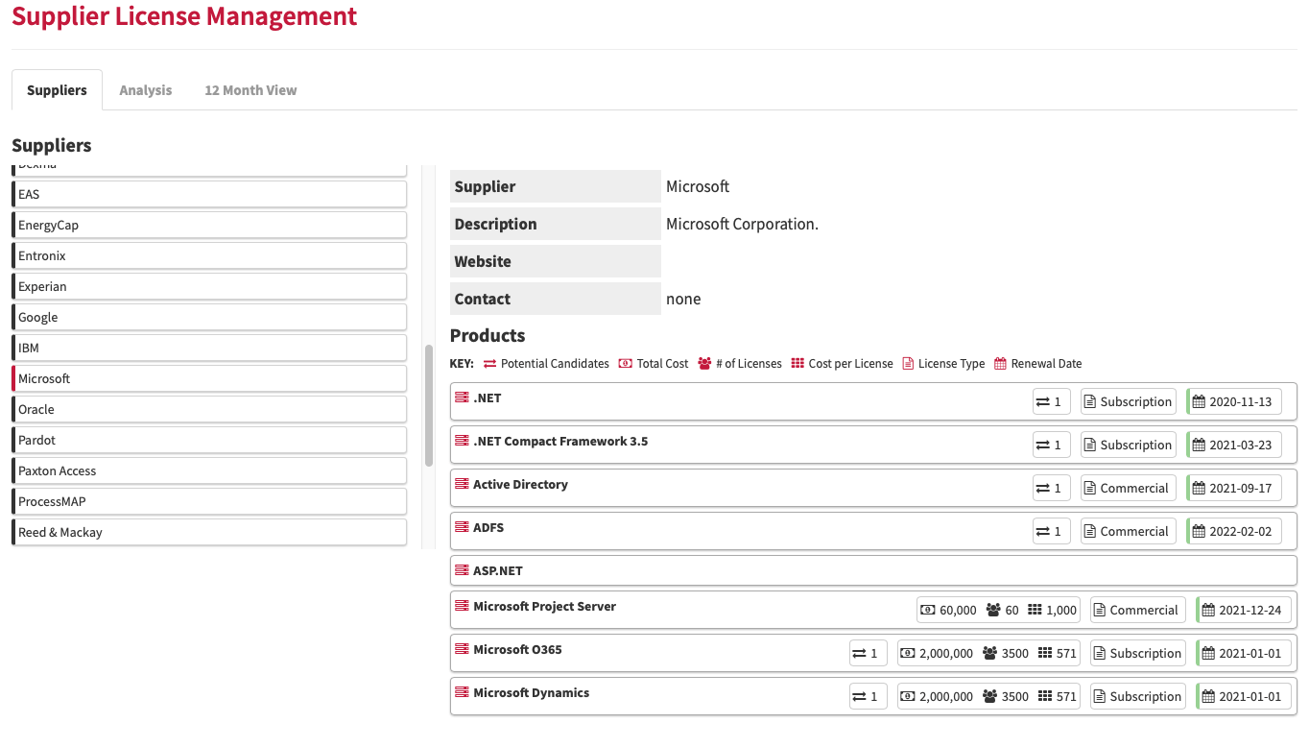Click the # of Licenses people icon in key
Image resolution: width=1309 pixels, height=747 pixels.
click(704, 364)
